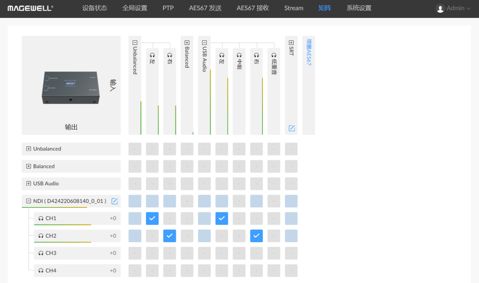Click the 增删AES67 link
The width and height of the screenshot is (479, 283).
309,52
